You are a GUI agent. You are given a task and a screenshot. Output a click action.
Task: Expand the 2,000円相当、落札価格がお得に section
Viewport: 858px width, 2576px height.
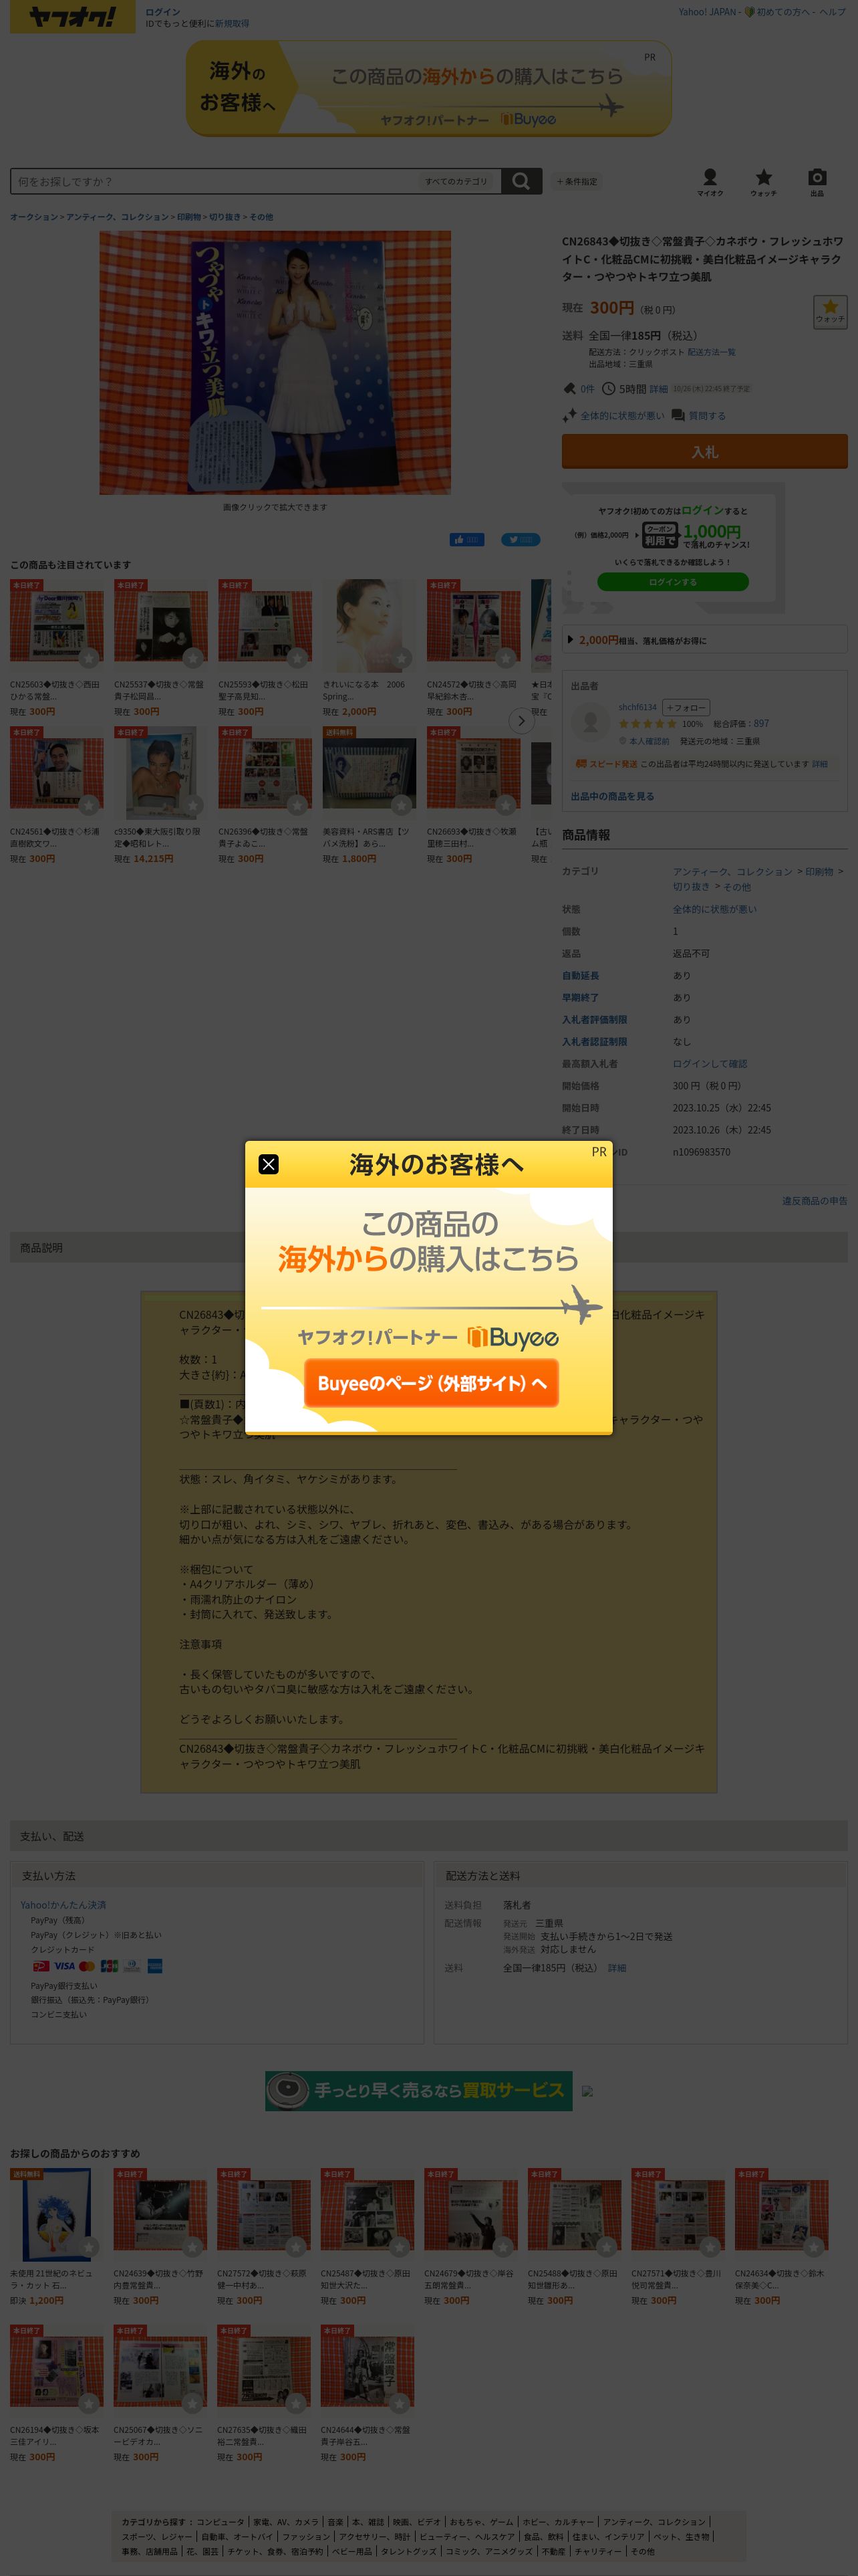tap(704, 640)
